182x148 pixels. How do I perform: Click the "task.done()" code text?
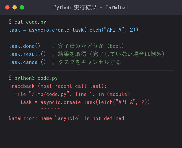click(25, 46)
